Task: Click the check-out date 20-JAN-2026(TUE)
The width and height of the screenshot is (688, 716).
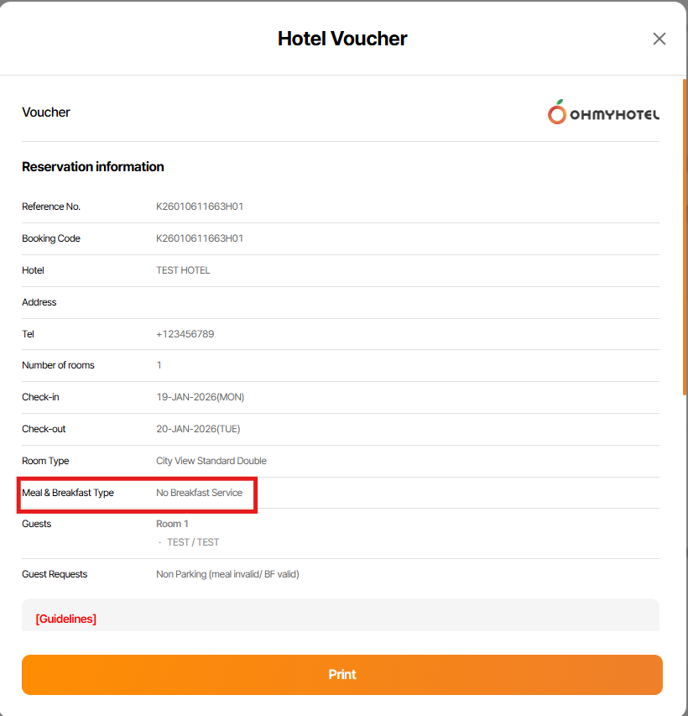Action: [x=198, y=429]
